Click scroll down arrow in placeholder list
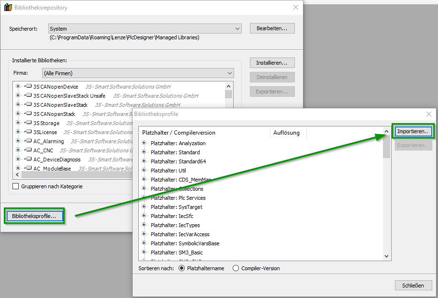 coord(387,257)
